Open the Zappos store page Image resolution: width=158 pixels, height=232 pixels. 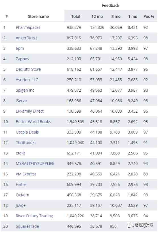point(22,59)
